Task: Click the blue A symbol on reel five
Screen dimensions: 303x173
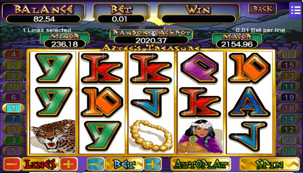Action: coord(249,102)
